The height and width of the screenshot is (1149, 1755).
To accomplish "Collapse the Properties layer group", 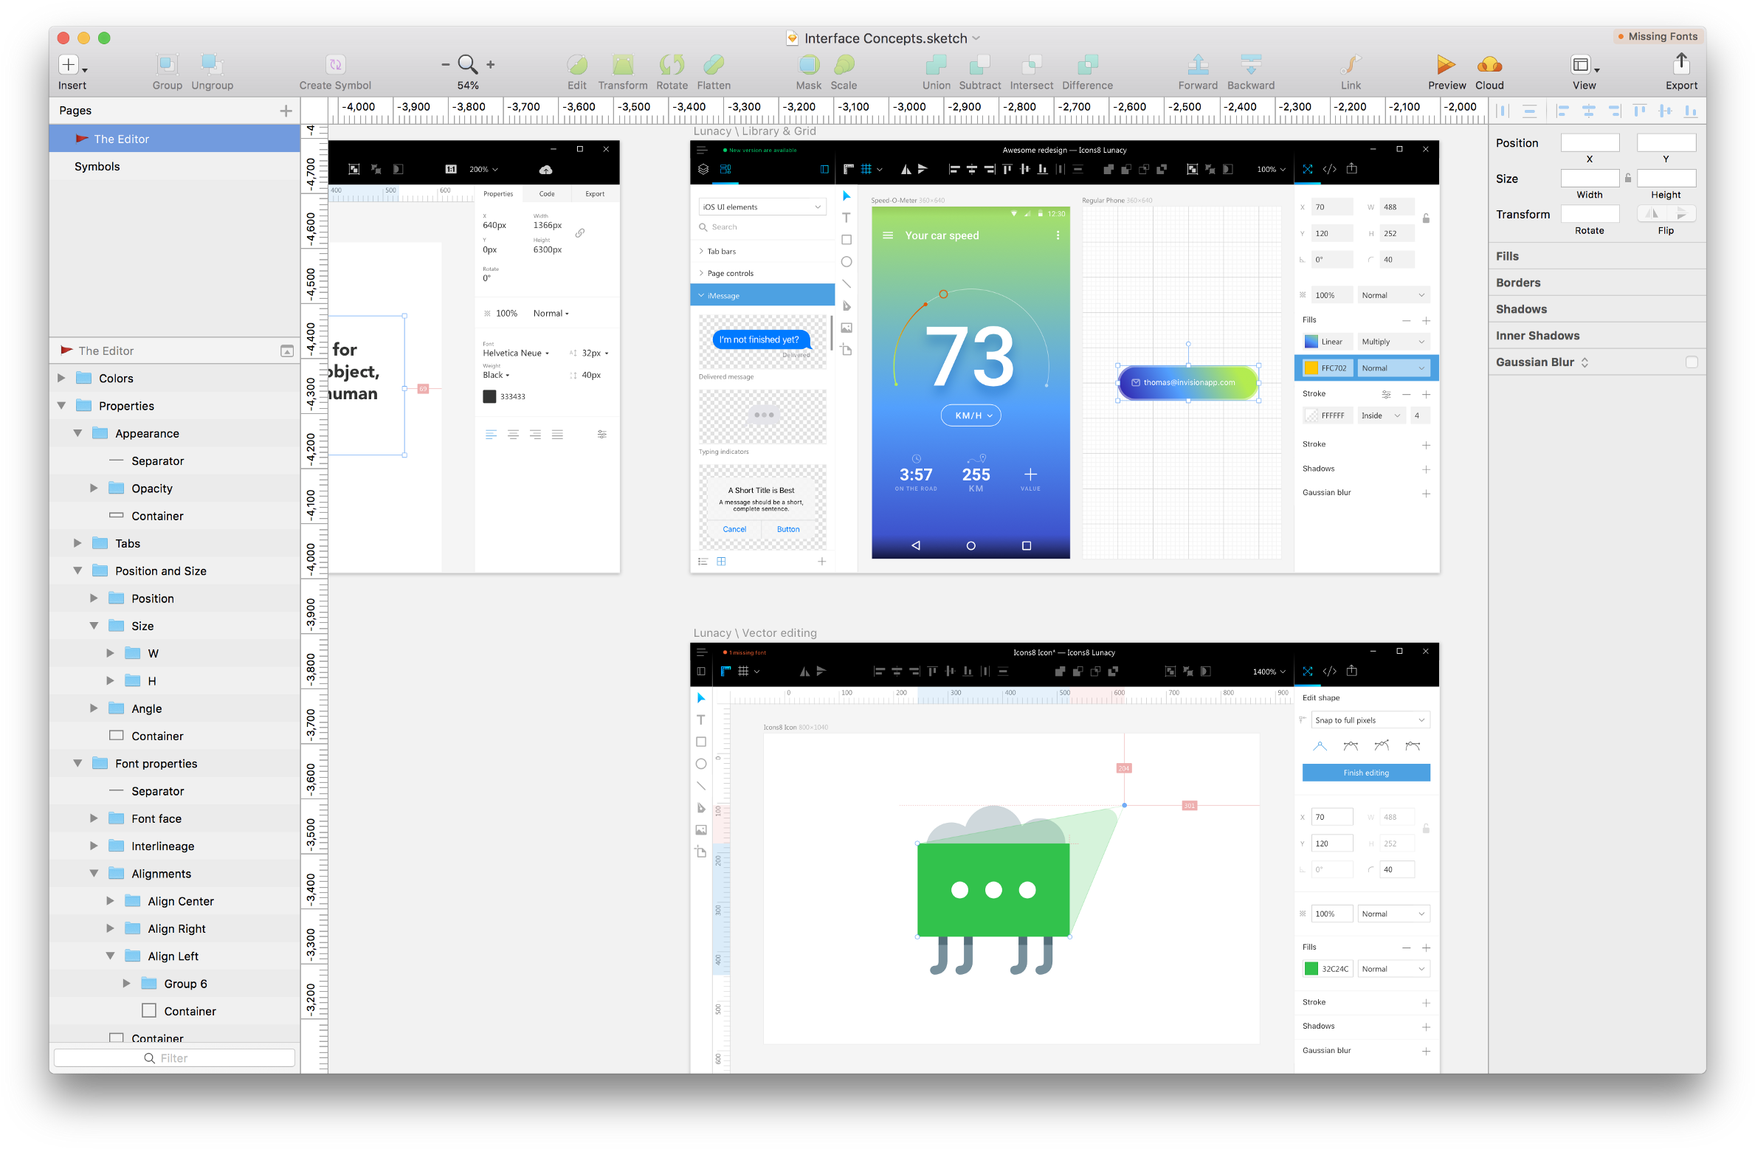I will 62,406.
